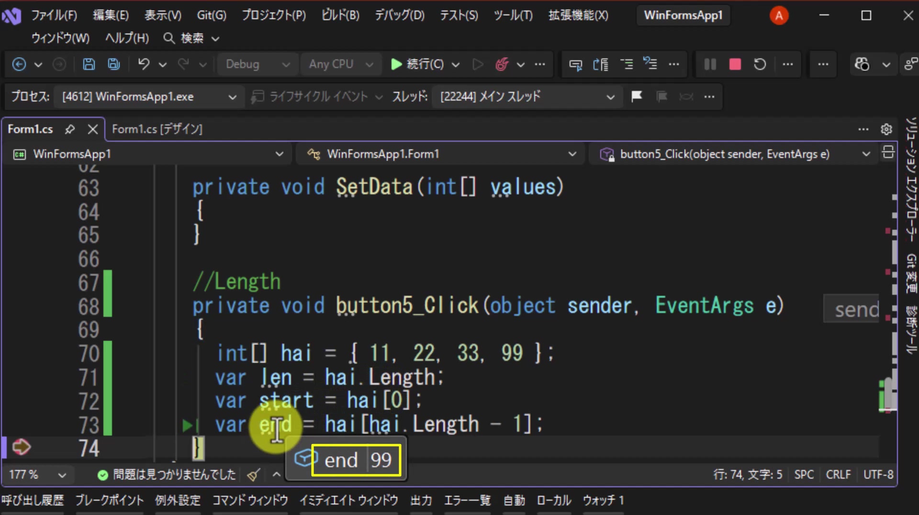This screenshot has width=919, height=515.
Task: Open the ファイル(F) menu
Action: point(54,15)
